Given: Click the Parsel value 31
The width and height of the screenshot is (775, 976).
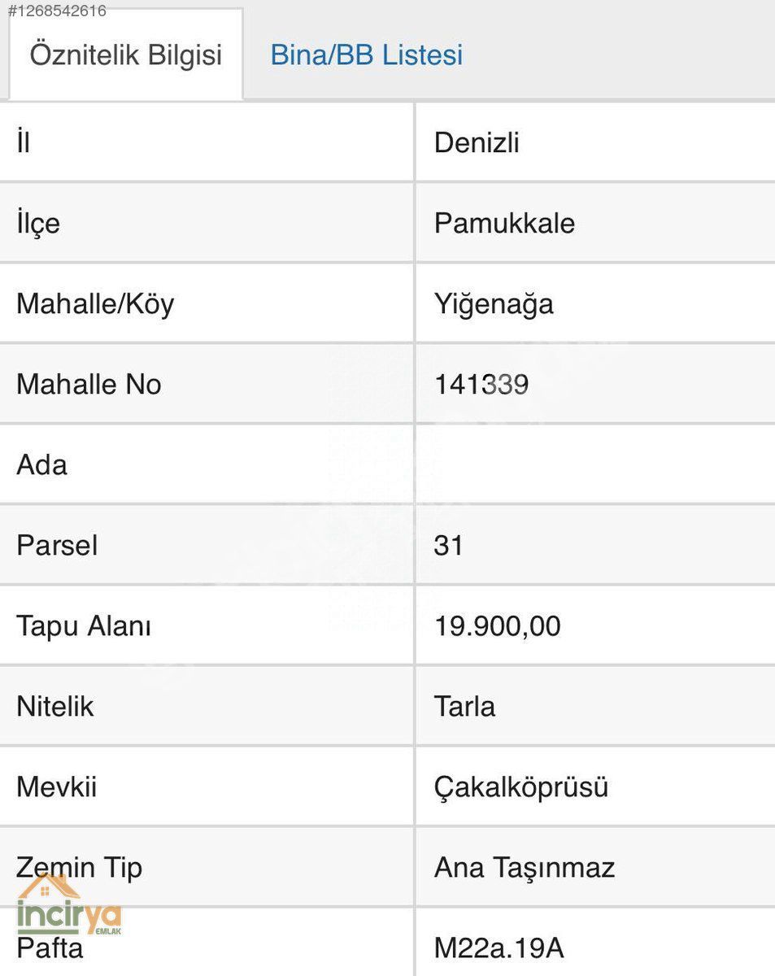Looking at the screenshot, I should coord(449,545).
